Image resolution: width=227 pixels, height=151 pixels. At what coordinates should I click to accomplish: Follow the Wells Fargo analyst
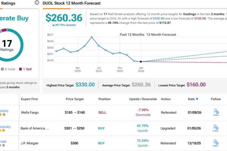tap(216, 112)
